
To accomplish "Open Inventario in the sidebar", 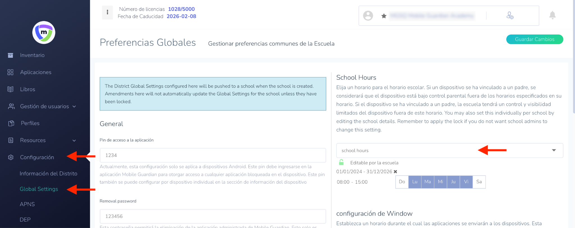I will click(32, 55).
